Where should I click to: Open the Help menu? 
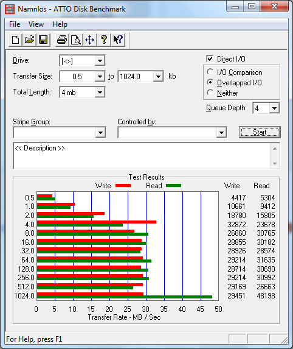[x=60, y=24]
